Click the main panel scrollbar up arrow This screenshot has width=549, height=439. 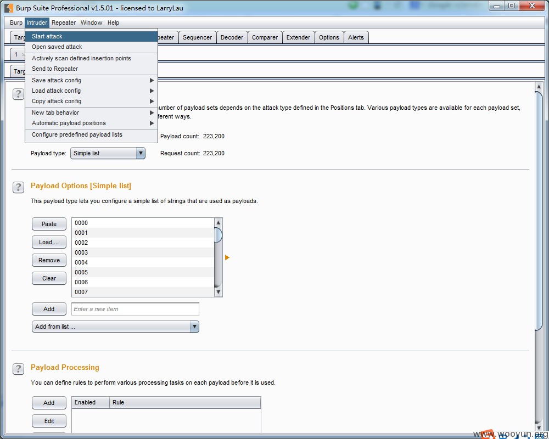tap(539, 87)
